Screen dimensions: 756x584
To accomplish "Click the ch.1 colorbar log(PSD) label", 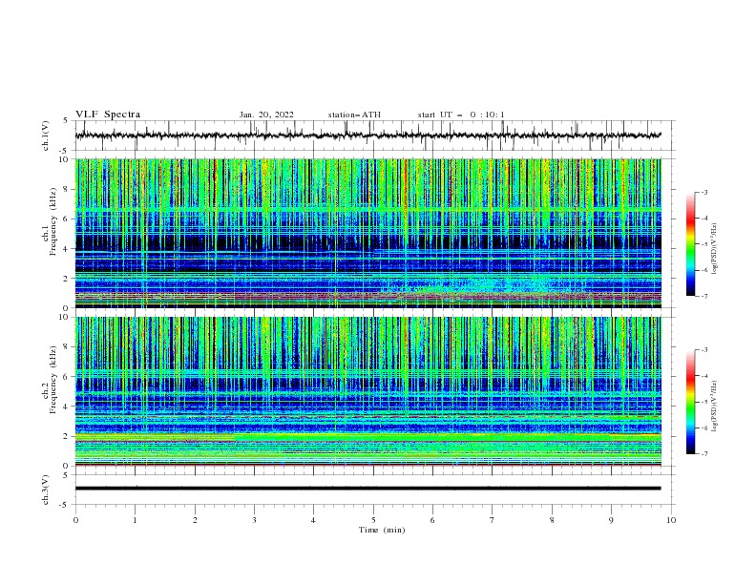I will pos(715,249).
